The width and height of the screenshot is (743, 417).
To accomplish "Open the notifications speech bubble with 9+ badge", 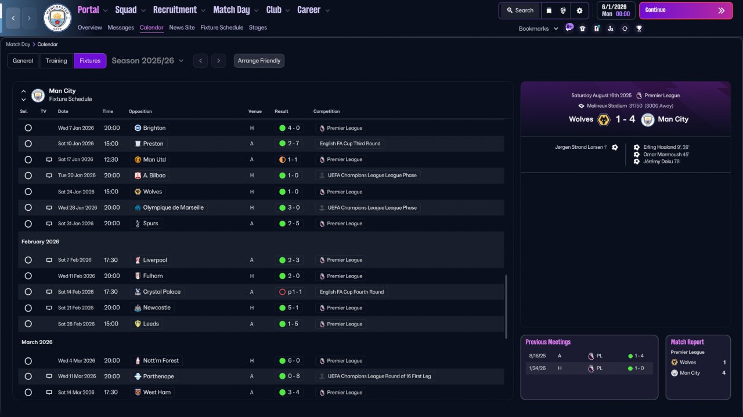I will (x=569, y=28).
